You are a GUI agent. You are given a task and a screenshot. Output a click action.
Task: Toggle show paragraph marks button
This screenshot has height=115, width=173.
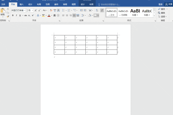102,10
